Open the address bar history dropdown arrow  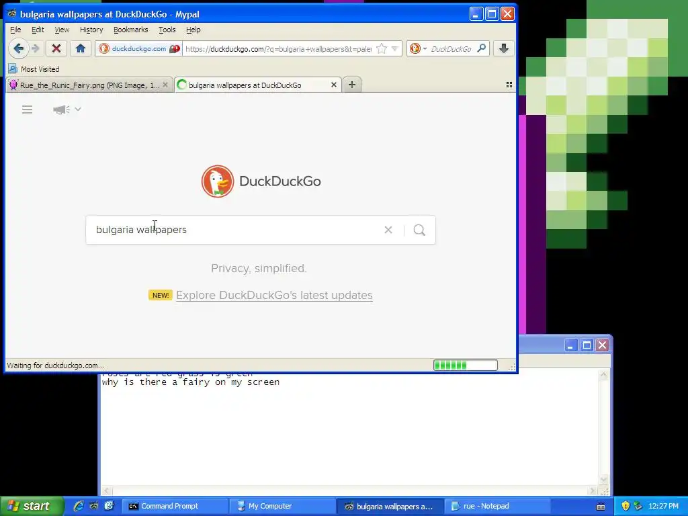(x=394, y=48)
